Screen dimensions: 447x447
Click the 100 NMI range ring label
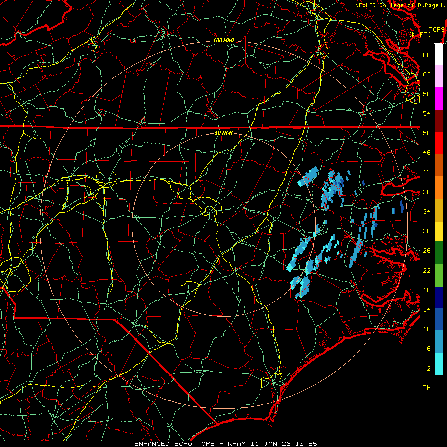pyautogui.click(x=223, y=41)
